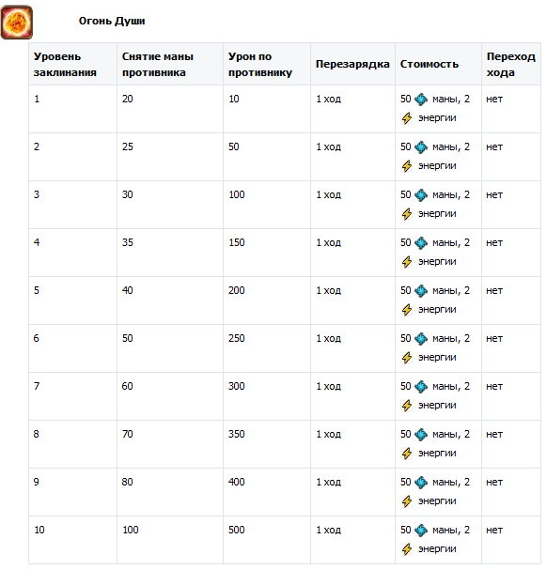Viewport: 547px width, 570px height.
Task: Click the mana icon in level 5 row
Action: [x=421, y=291]
